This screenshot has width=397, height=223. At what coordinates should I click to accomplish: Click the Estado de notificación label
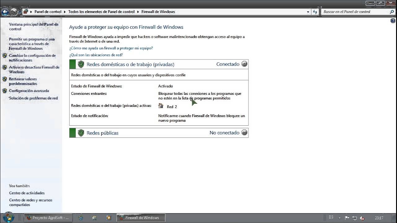90,116
